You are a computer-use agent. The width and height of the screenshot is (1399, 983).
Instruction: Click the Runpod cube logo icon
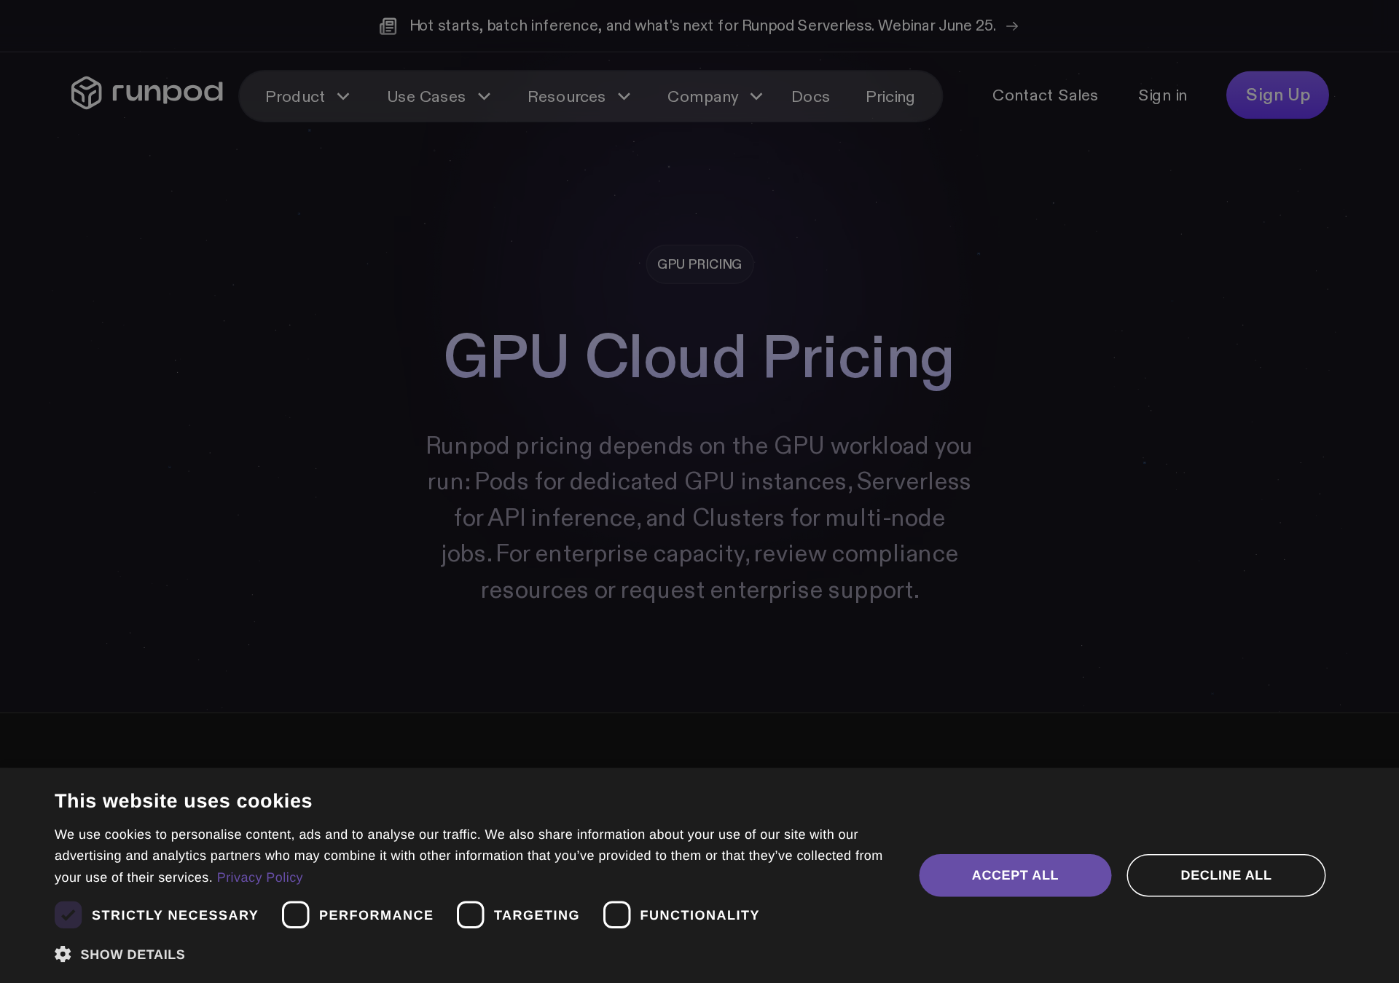pyautogui.click(x=86, y=93)
